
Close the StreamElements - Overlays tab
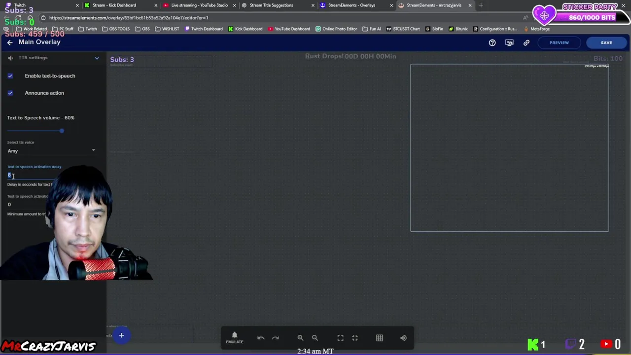(x=391, y=5)
